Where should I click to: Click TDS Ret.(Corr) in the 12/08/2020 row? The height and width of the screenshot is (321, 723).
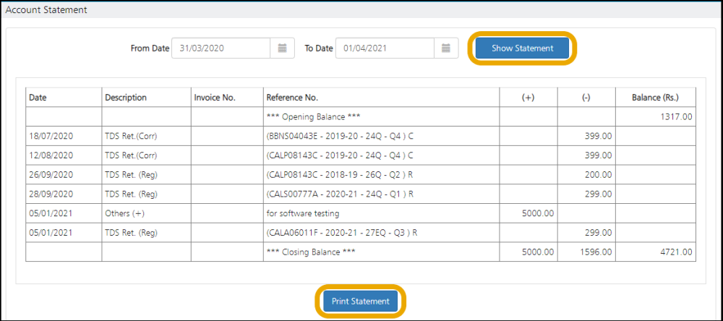pos(131,155)
